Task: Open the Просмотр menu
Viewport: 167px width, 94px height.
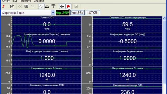Action: pyautogui.click(x=25, y=1)
